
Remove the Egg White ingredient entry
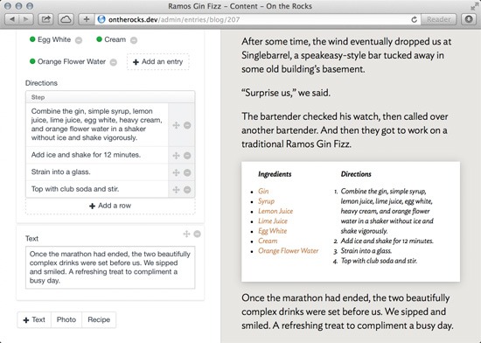coord(79,40)
